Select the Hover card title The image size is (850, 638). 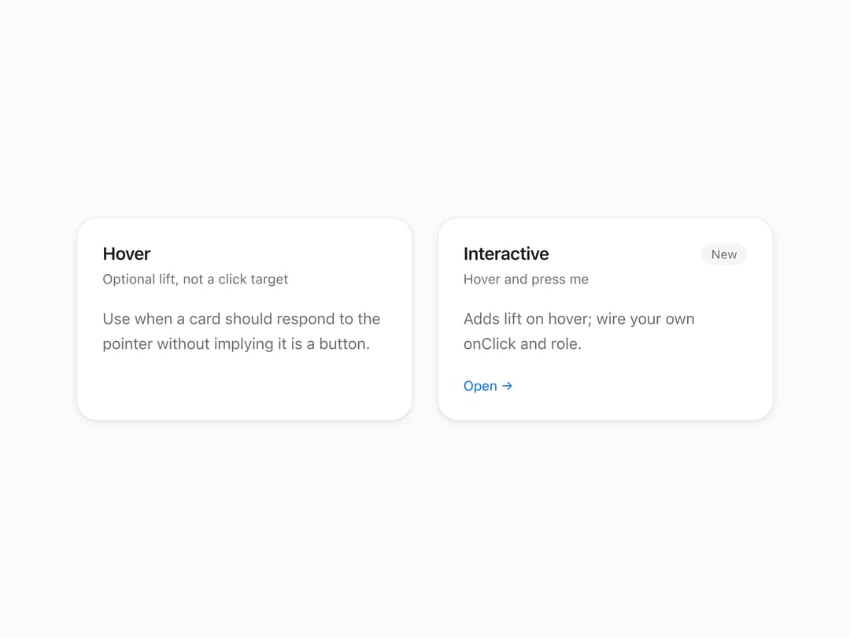(x=126, y=254)
